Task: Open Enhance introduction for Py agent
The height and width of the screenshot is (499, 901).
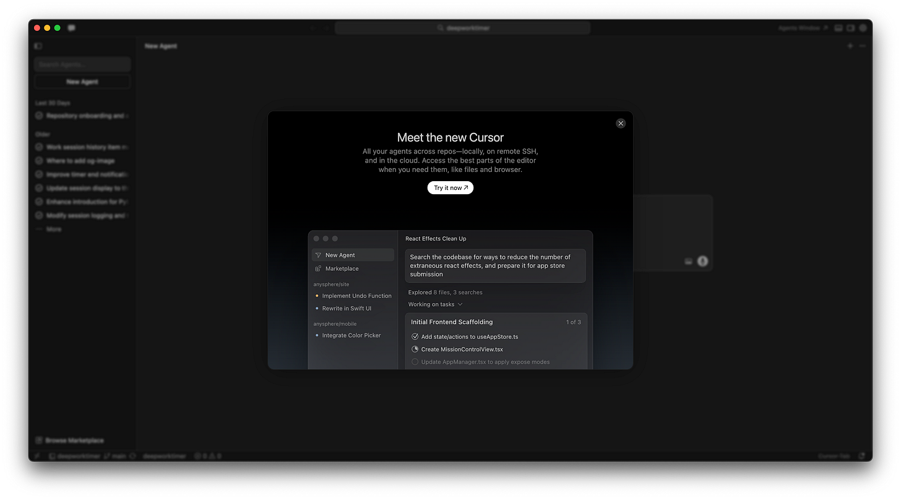Action: click(82, 202)
